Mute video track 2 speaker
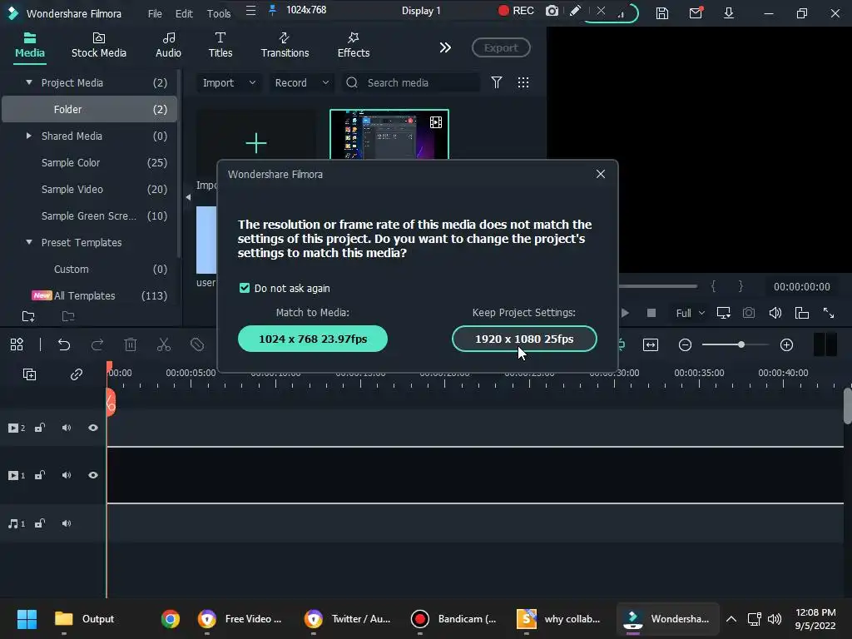This screenshot has width=852, height=639. (x=67, y=428)
